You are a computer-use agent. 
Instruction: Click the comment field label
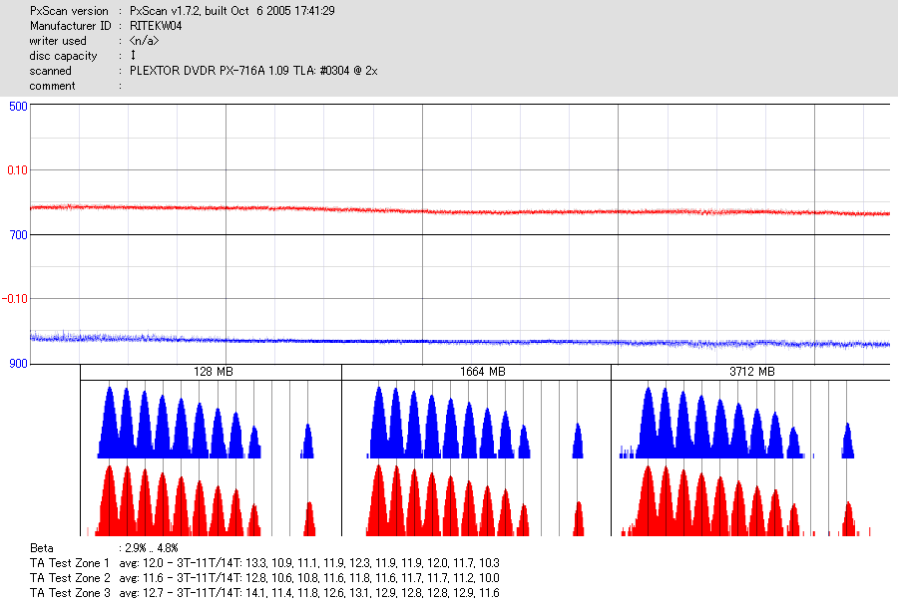coord(52,86)
